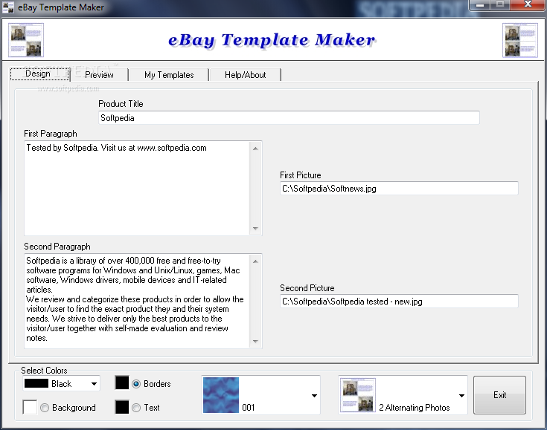Viewport: 547px width, 430px height.
Task: Click First Paragraph scrollbar down arrow
Action: (x=256, y=229)
